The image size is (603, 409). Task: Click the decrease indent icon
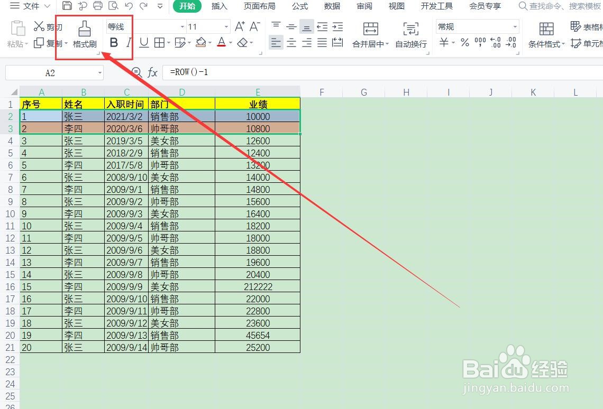(322, 26)
